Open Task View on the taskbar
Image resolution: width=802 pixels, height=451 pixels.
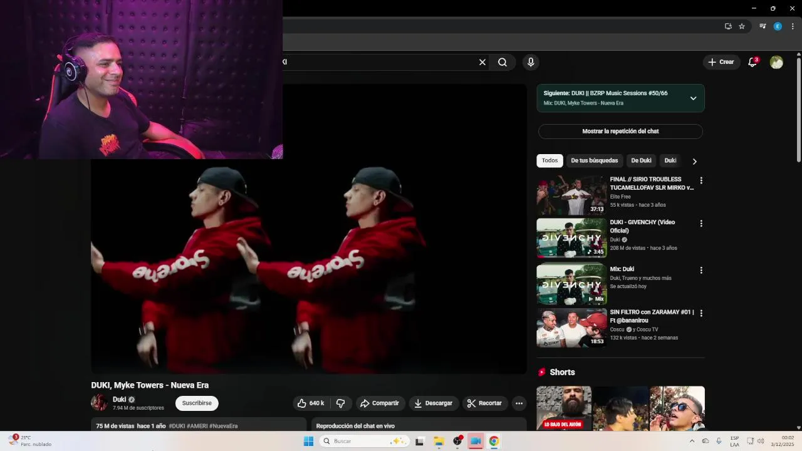[x=420, y=441]
